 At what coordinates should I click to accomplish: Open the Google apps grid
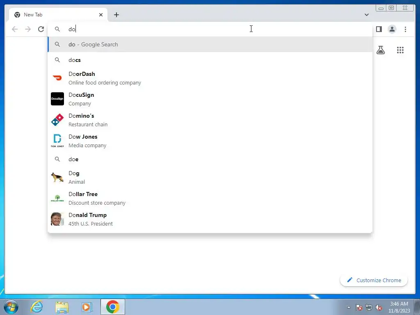400,50
